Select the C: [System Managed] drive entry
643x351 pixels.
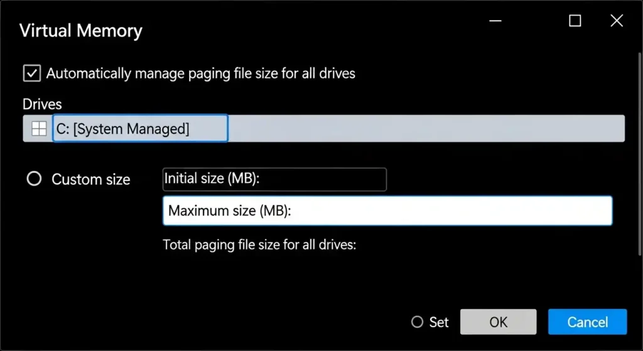click(140, 128)
